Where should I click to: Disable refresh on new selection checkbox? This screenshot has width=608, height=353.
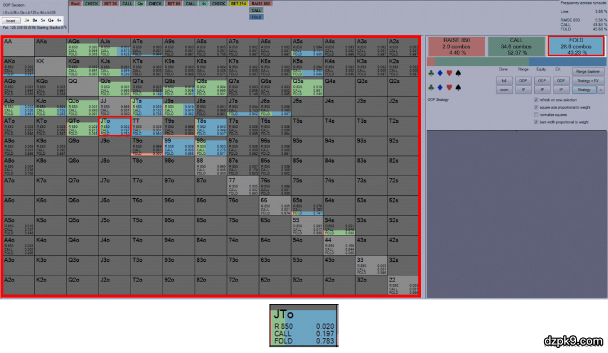pyautogui.click(x=536, y=100)
